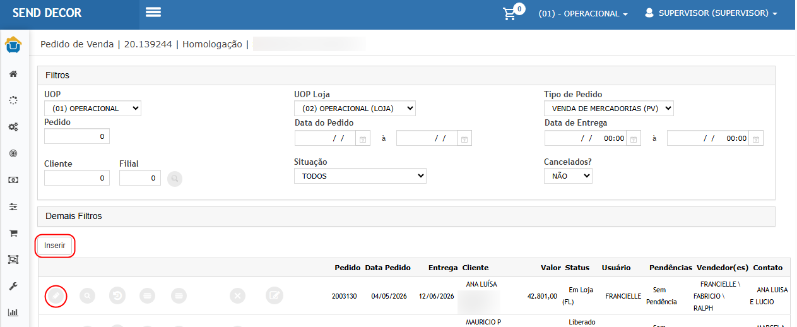Open calendar for Data do Pedido end date
Image resolution: width=797 pixels, height=327 pixels.
(464, 138)
